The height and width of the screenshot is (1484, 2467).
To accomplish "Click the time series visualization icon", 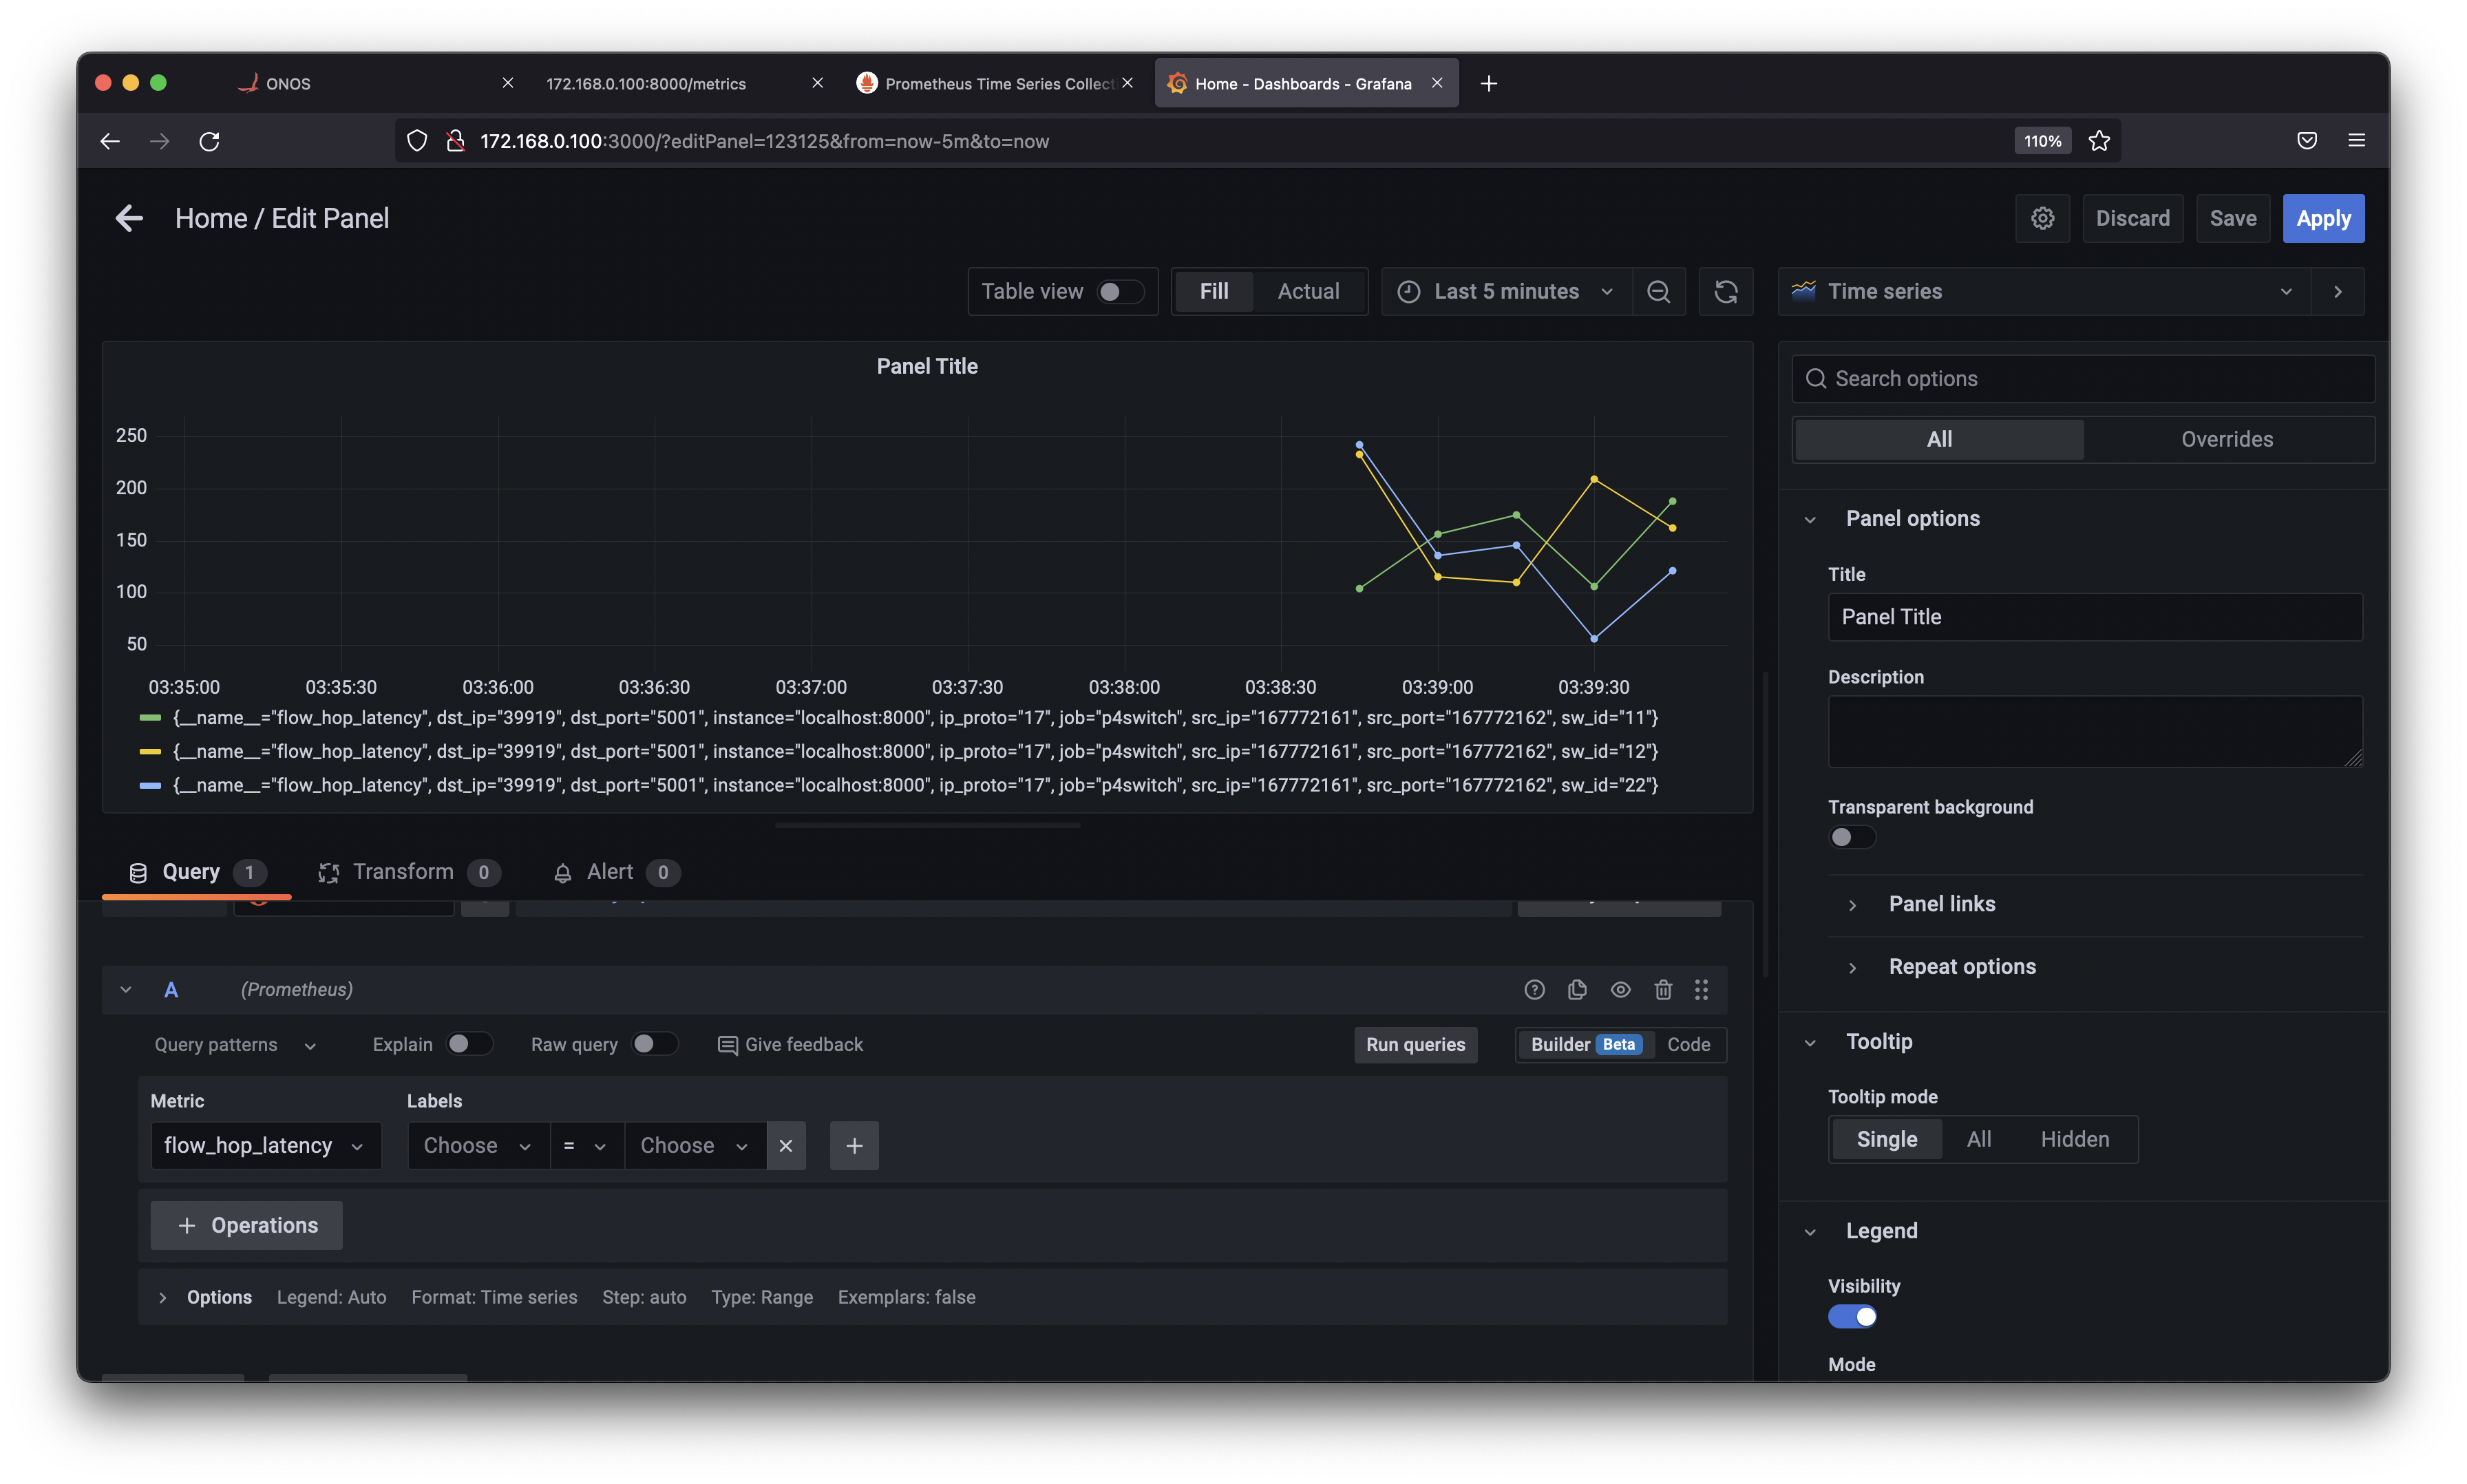I will (1803, 291).
